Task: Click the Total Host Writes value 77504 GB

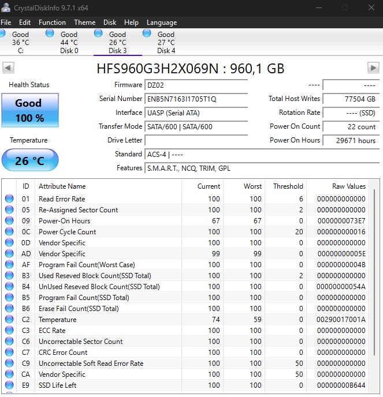Action: tap(351, 99)
